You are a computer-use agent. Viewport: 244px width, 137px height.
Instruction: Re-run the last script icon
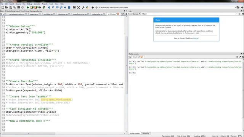[44, 8]
